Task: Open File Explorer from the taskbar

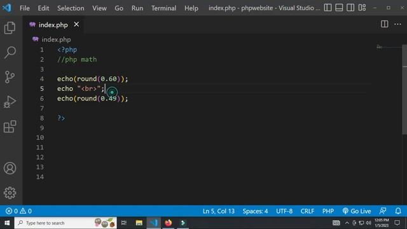Action: pyautogui.click(x=139, y=223)
